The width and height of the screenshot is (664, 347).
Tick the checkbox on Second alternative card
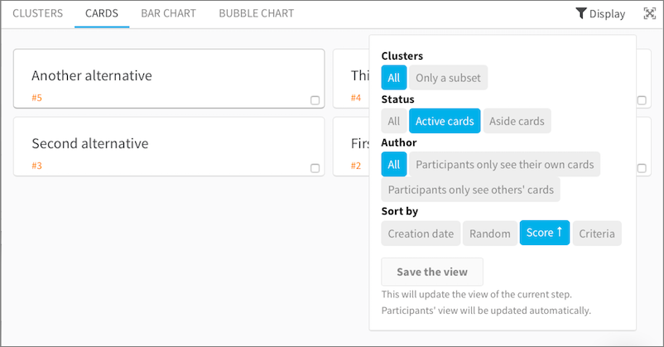(x=315, y=168)
